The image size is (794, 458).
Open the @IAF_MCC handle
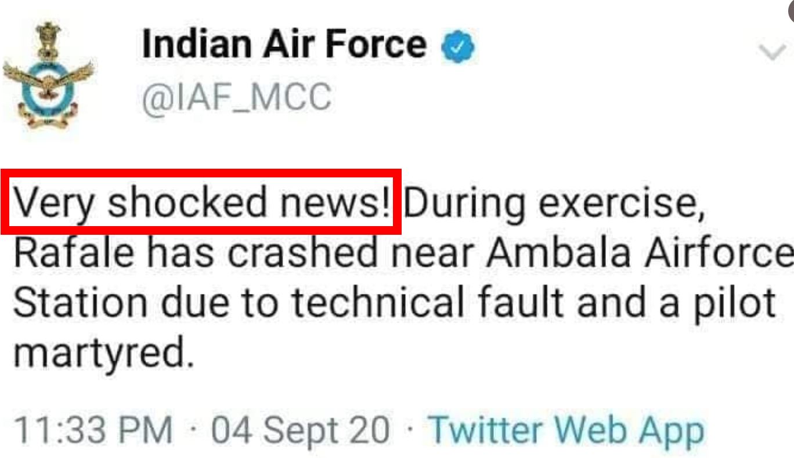[237, 97]
